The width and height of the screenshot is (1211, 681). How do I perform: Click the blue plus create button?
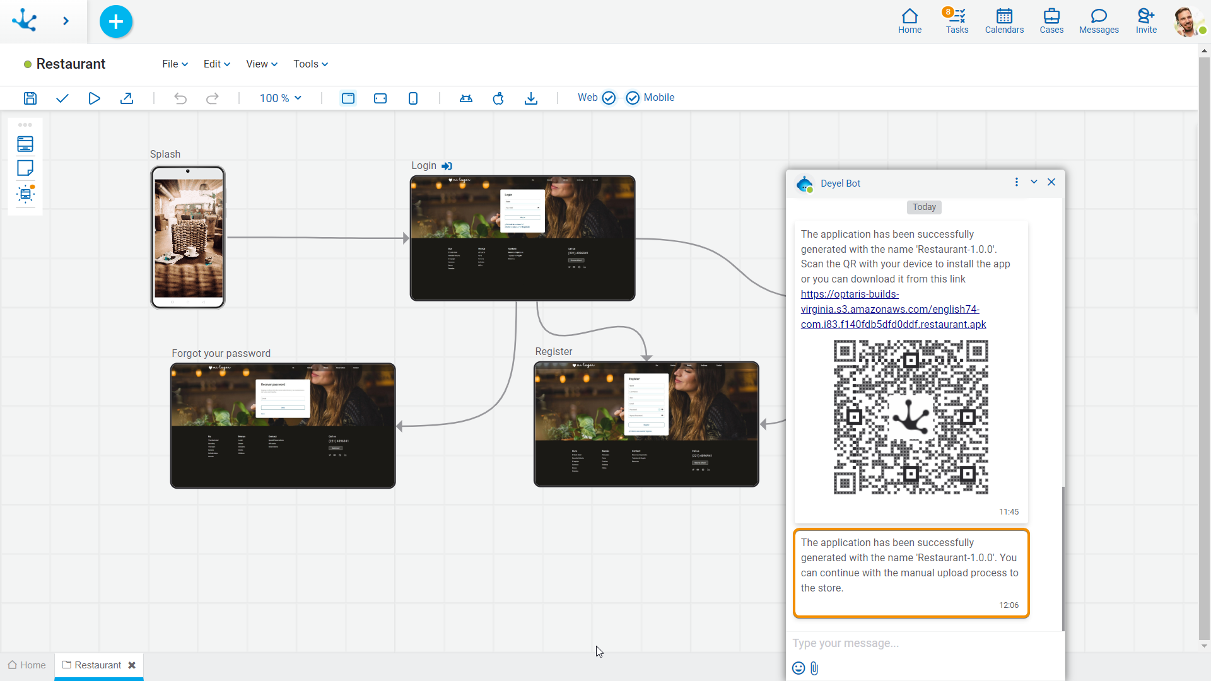point(116,21)
